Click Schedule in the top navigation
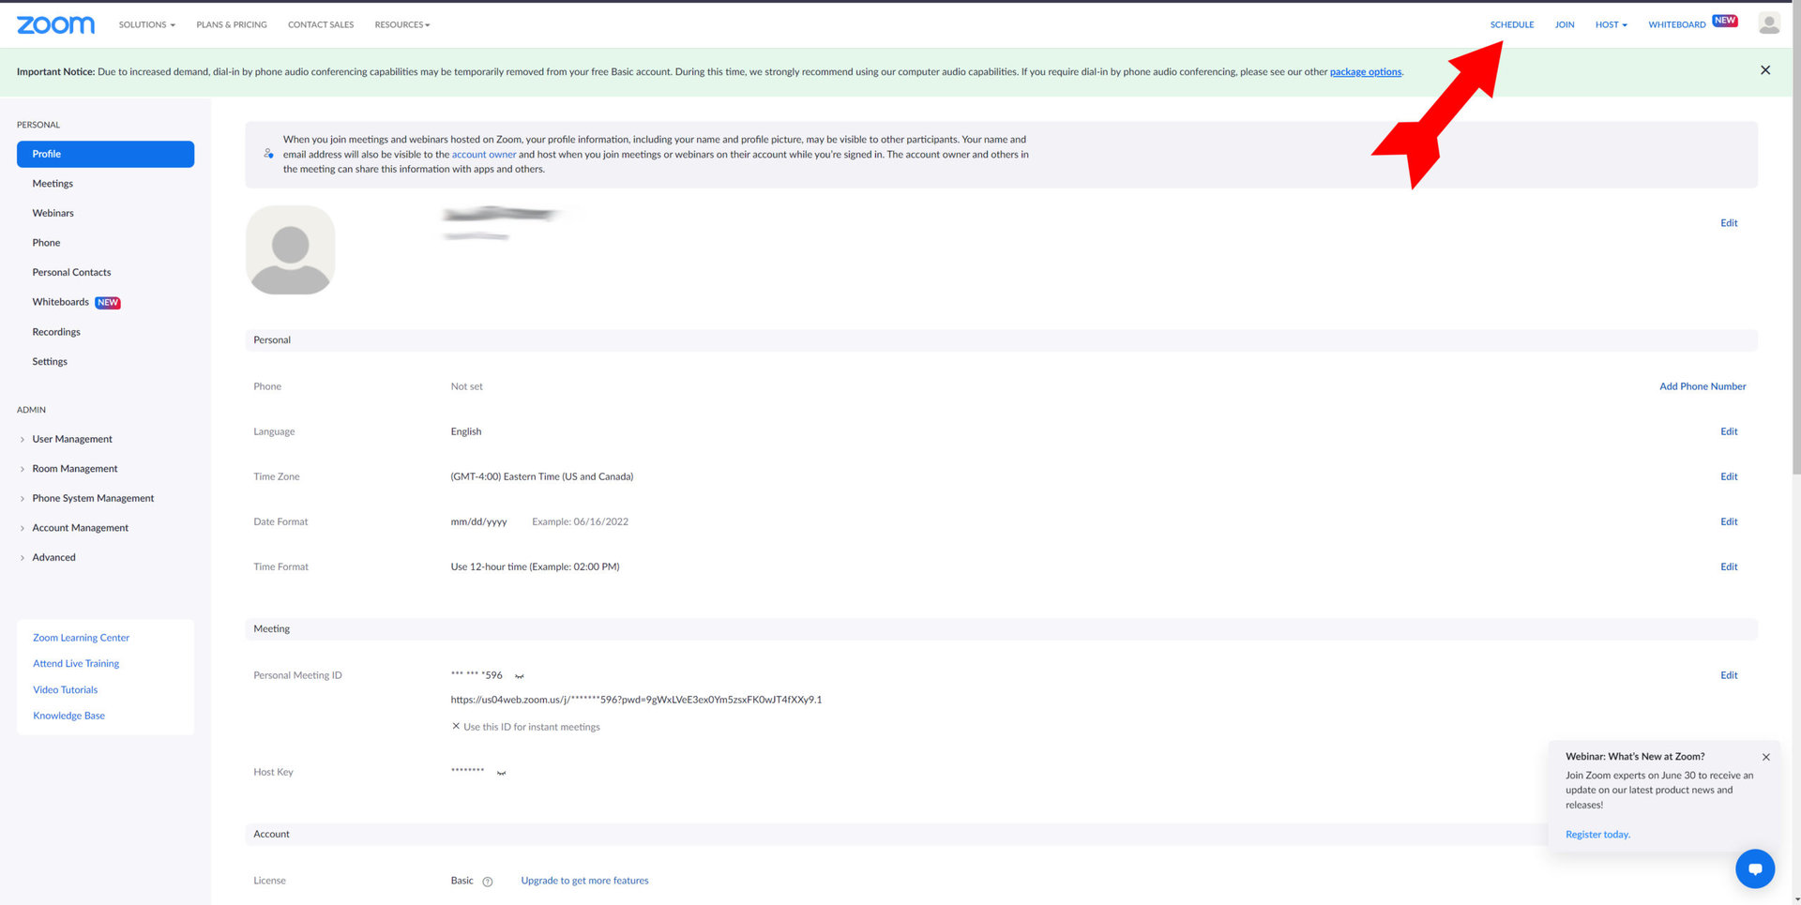Image resolution: width=1801 pixels, height=905 pixels. tap(1511, 24)
